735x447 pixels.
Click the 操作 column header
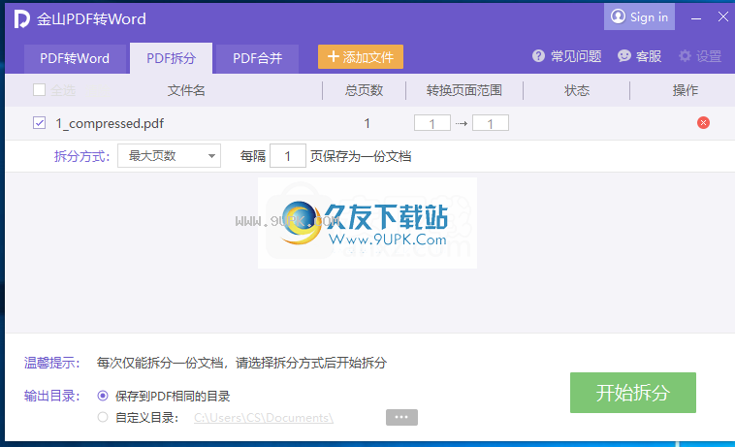[x=686, y=90]
